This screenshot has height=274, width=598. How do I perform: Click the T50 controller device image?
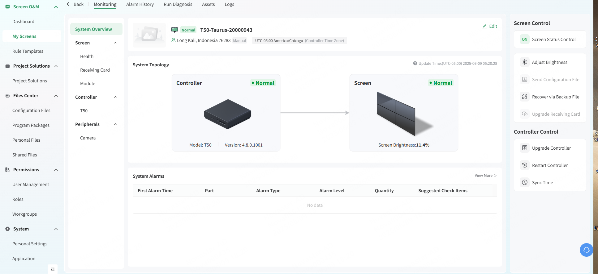point(227,114)
